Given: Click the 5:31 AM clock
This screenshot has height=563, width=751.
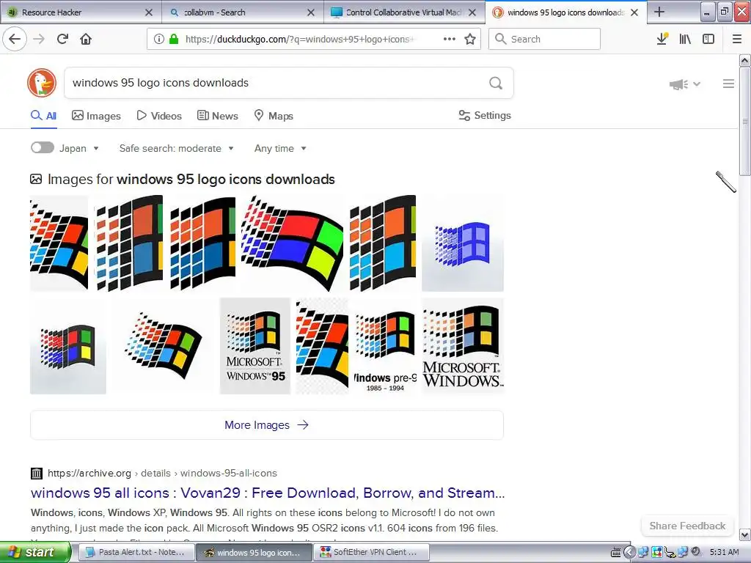Looking at the screenshot, I should pos(724,553).
